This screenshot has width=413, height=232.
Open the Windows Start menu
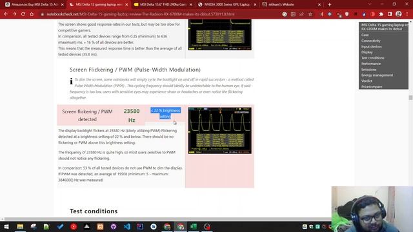(x=6, y=226)
